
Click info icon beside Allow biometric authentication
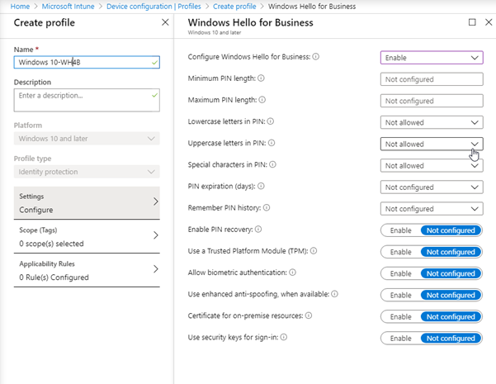[x=293, y=273]
